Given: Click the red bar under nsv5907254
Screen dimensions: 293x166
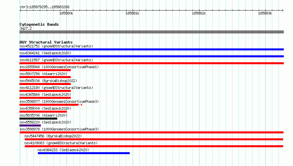Looking at the screenshot, I should pyautogui.click(x=45, y=77).
